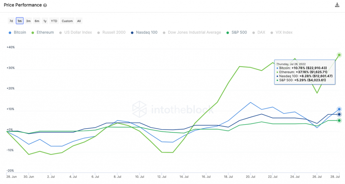Screen dimensions: 345x184
Task: Click the +30% axis label
Action: coord(10,68)
